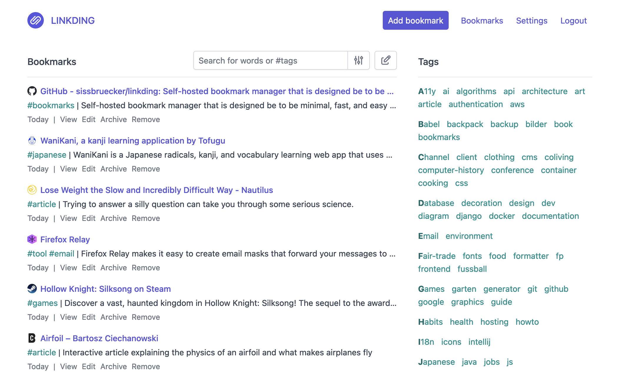This screenshot has width=619, height=383.
Task: Click the Firefox Relay favicon
Action: click(x=32, y=239)
